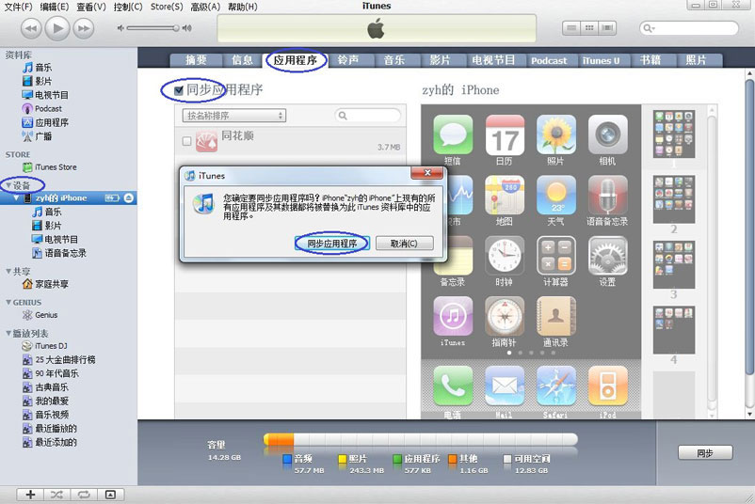Select 广播 in the library
This screenshot has height=504, width=755.
tap(38, 136)
